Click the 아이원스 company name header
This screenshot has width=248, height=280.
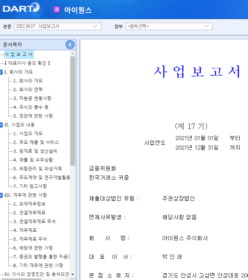click(x=78, y=10)
